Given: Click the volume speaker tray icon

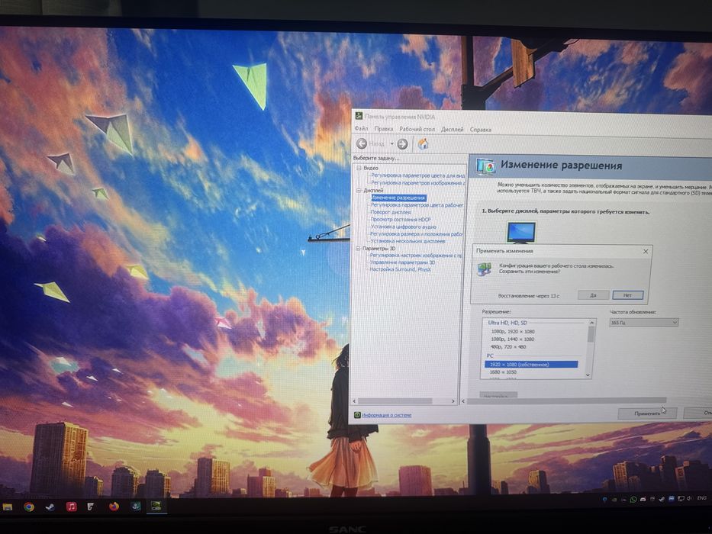Looking at the screenshot, I should (x=690, y=499).
